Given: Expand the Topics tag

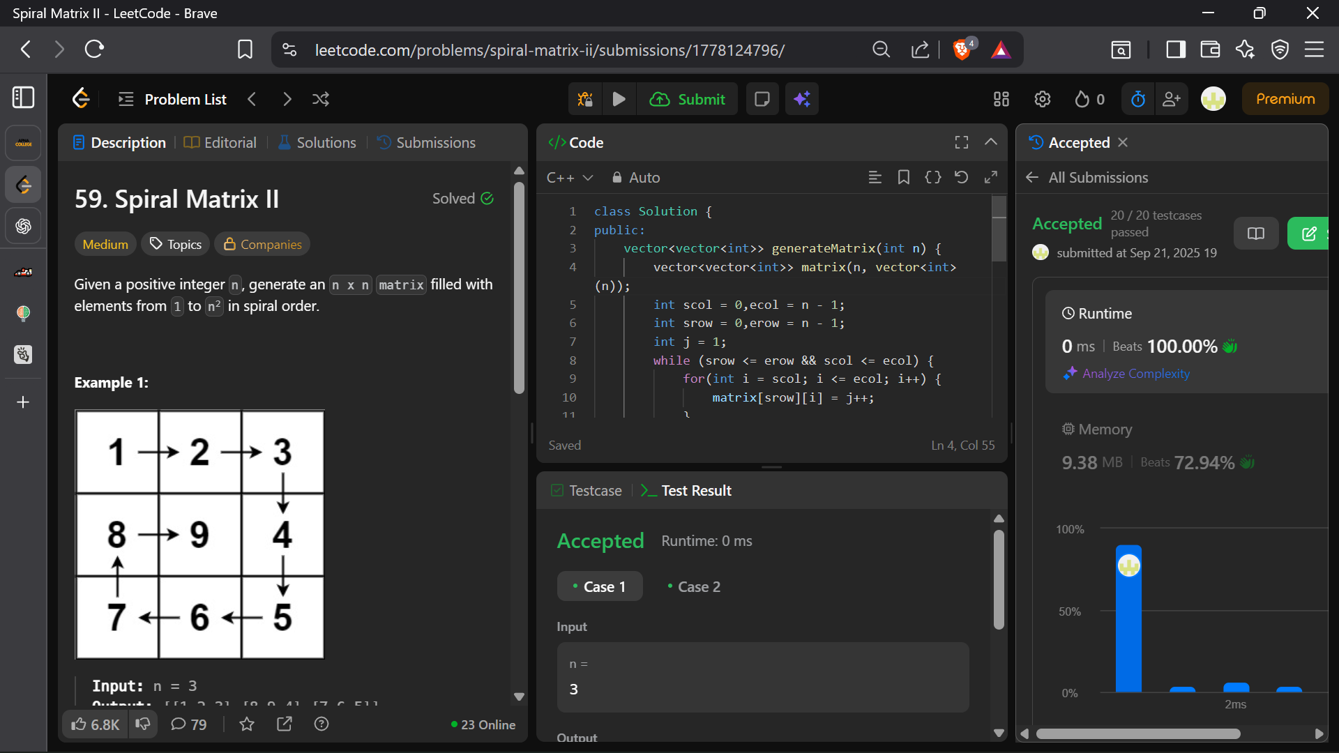Looking at the screenshot, I should coord(176,244).
